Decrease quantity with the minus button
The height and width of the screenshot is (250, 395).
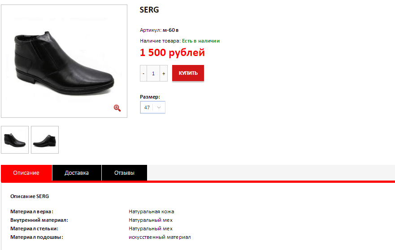(143, 73)
